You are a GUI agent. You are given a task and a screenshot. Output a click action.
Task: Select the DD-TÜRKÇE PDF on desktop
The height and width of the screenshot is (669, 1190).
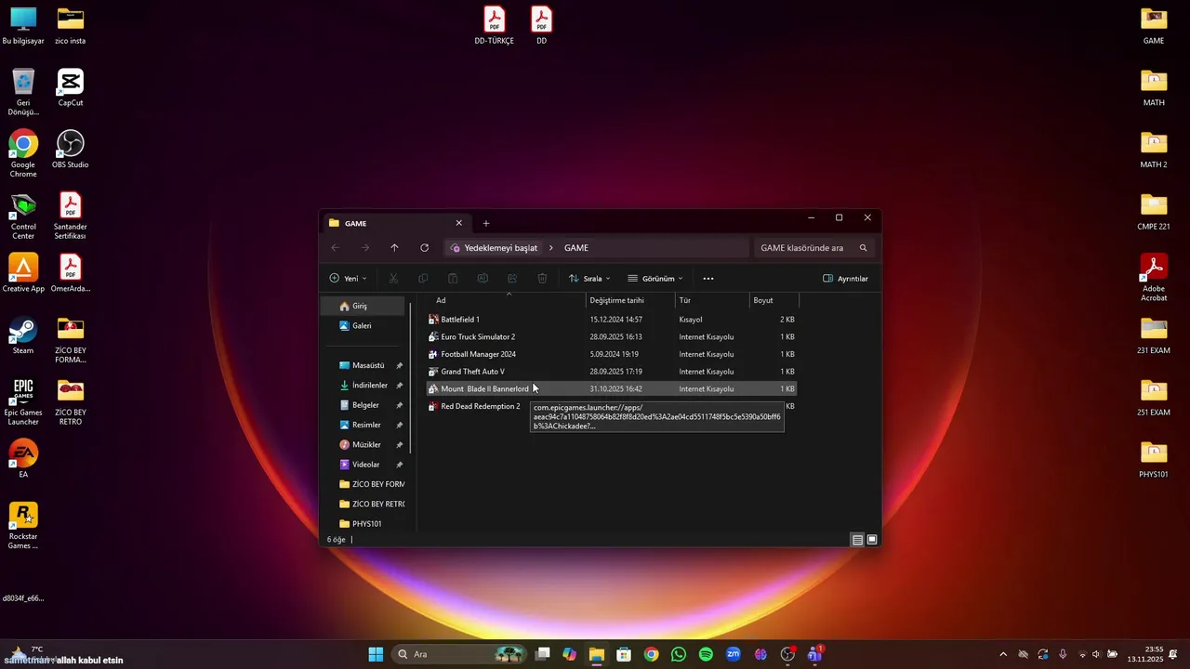pos(494,26)
